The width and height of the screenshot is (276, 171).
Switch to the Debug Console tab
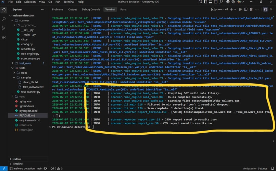click(x=91, y=10)
